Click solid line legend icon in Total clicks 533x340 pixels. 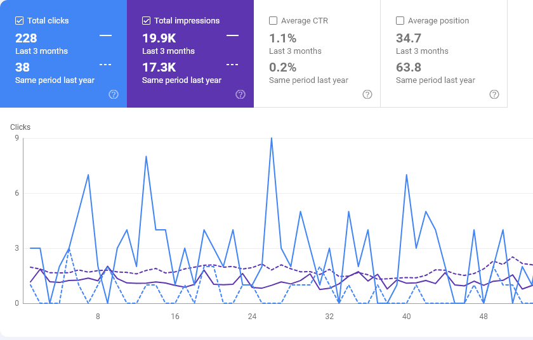coord(105,35)
